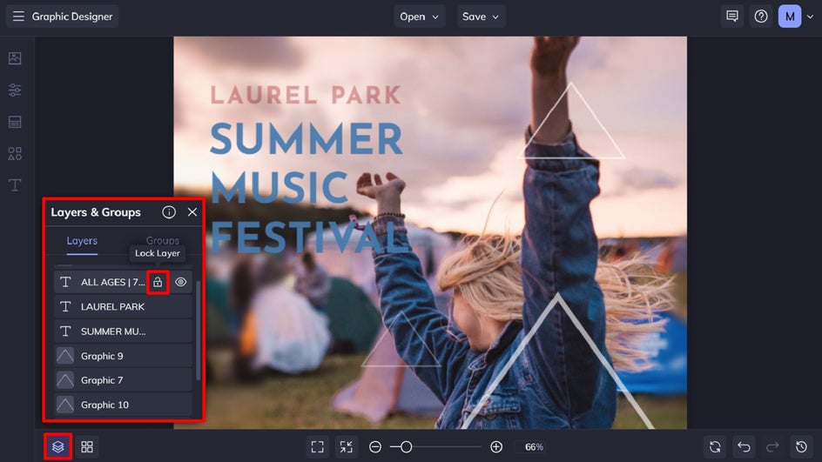Open the Edit adjustments sliders tool
Screen dimensions: 822x462
pyautogui.click(x=15, y=90)
